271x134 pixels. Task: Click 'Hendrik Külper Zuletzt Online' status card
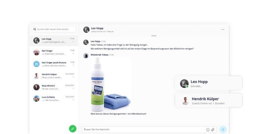tap(209, 100)
